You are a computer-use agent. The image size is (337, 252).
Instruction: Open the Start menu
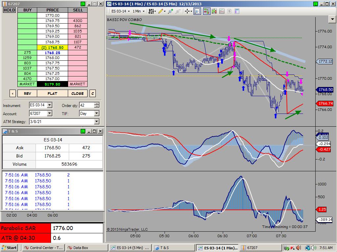(x=9, y=248)
